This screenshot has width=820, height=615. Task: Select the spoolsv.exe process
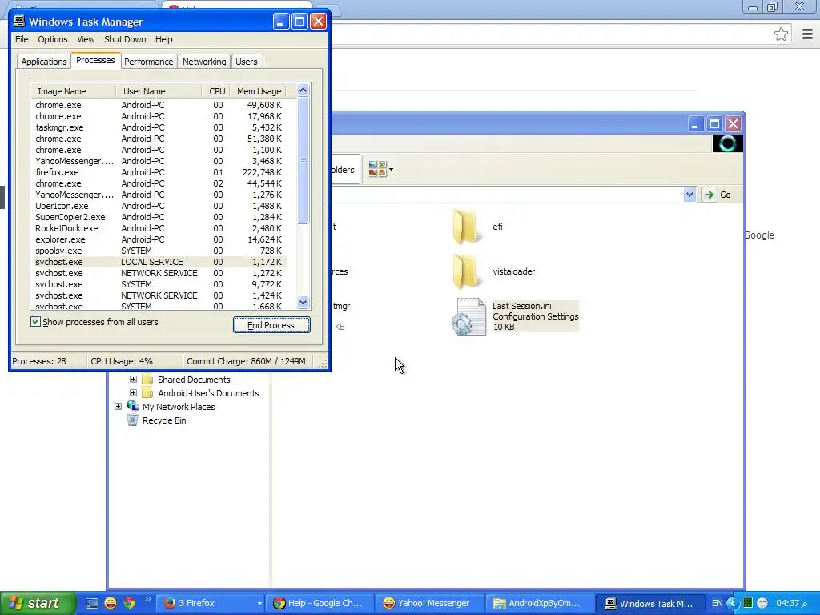pyautogui.click(x=159, y=251)
